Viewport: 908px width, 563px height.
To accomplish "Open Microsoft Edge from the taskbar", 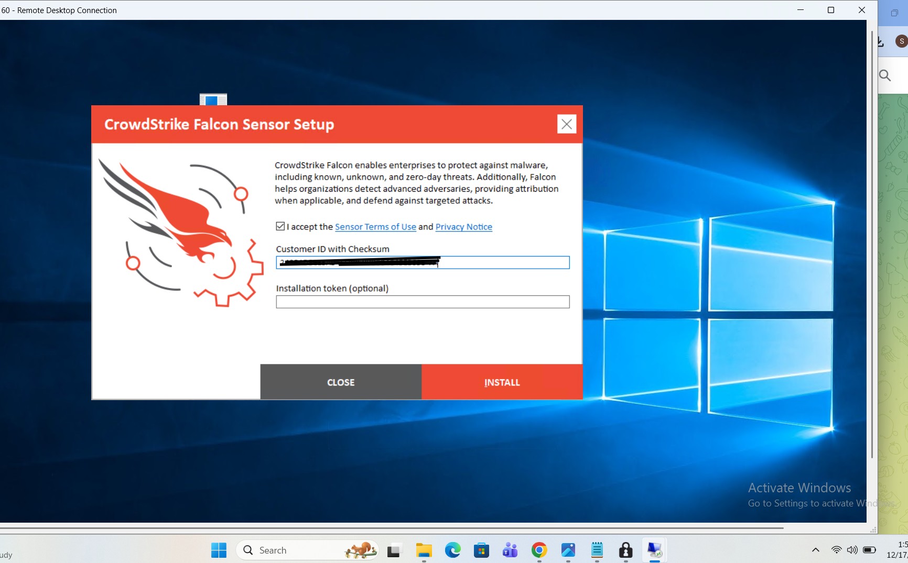I will (452, 550).
